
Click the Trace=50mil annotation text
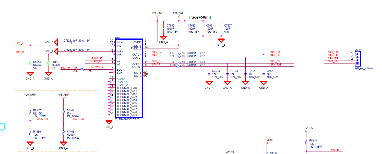[199, 17]
